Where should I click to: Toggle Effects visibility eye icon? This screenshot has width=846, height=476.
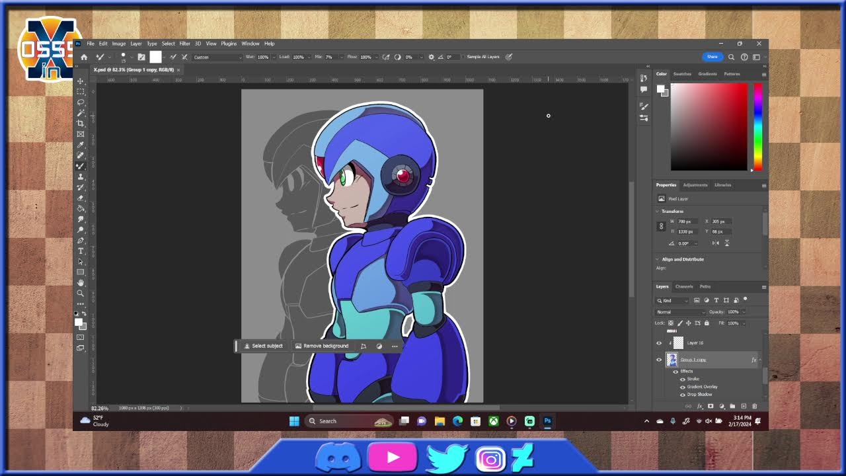pyautogui.click(x=675, y=372)
